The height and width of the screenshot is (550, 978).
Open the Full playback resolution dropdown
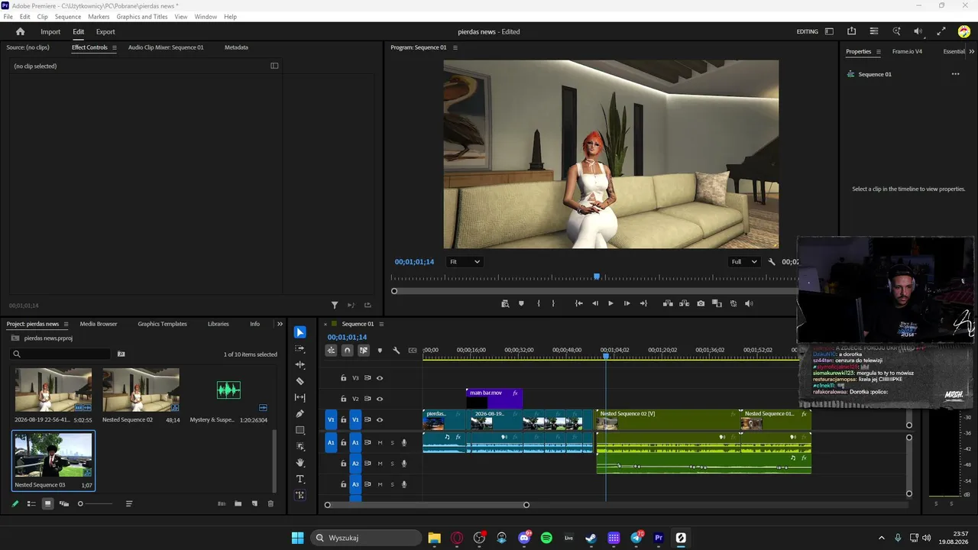tap(744, 262)
